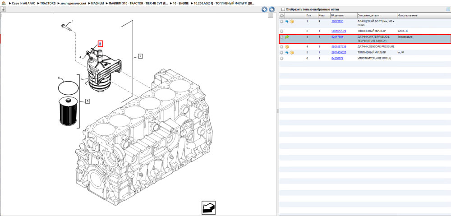Image resolution: width=451 pixels, height=216 pixels.
Task: Open part number link 5801612320
Action: [339, 31]
